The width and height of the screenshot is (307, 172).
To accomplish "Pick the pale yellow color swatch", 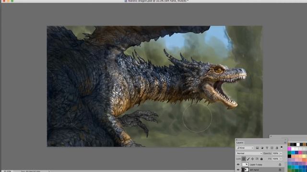I will (304, 156).
